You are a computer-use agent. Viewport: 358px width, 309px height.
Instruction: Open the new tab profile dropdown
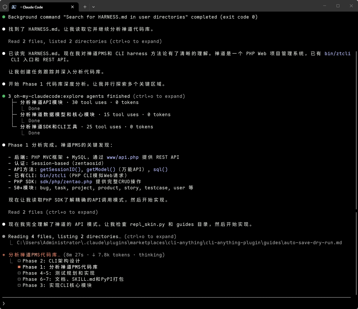point(93,7)
